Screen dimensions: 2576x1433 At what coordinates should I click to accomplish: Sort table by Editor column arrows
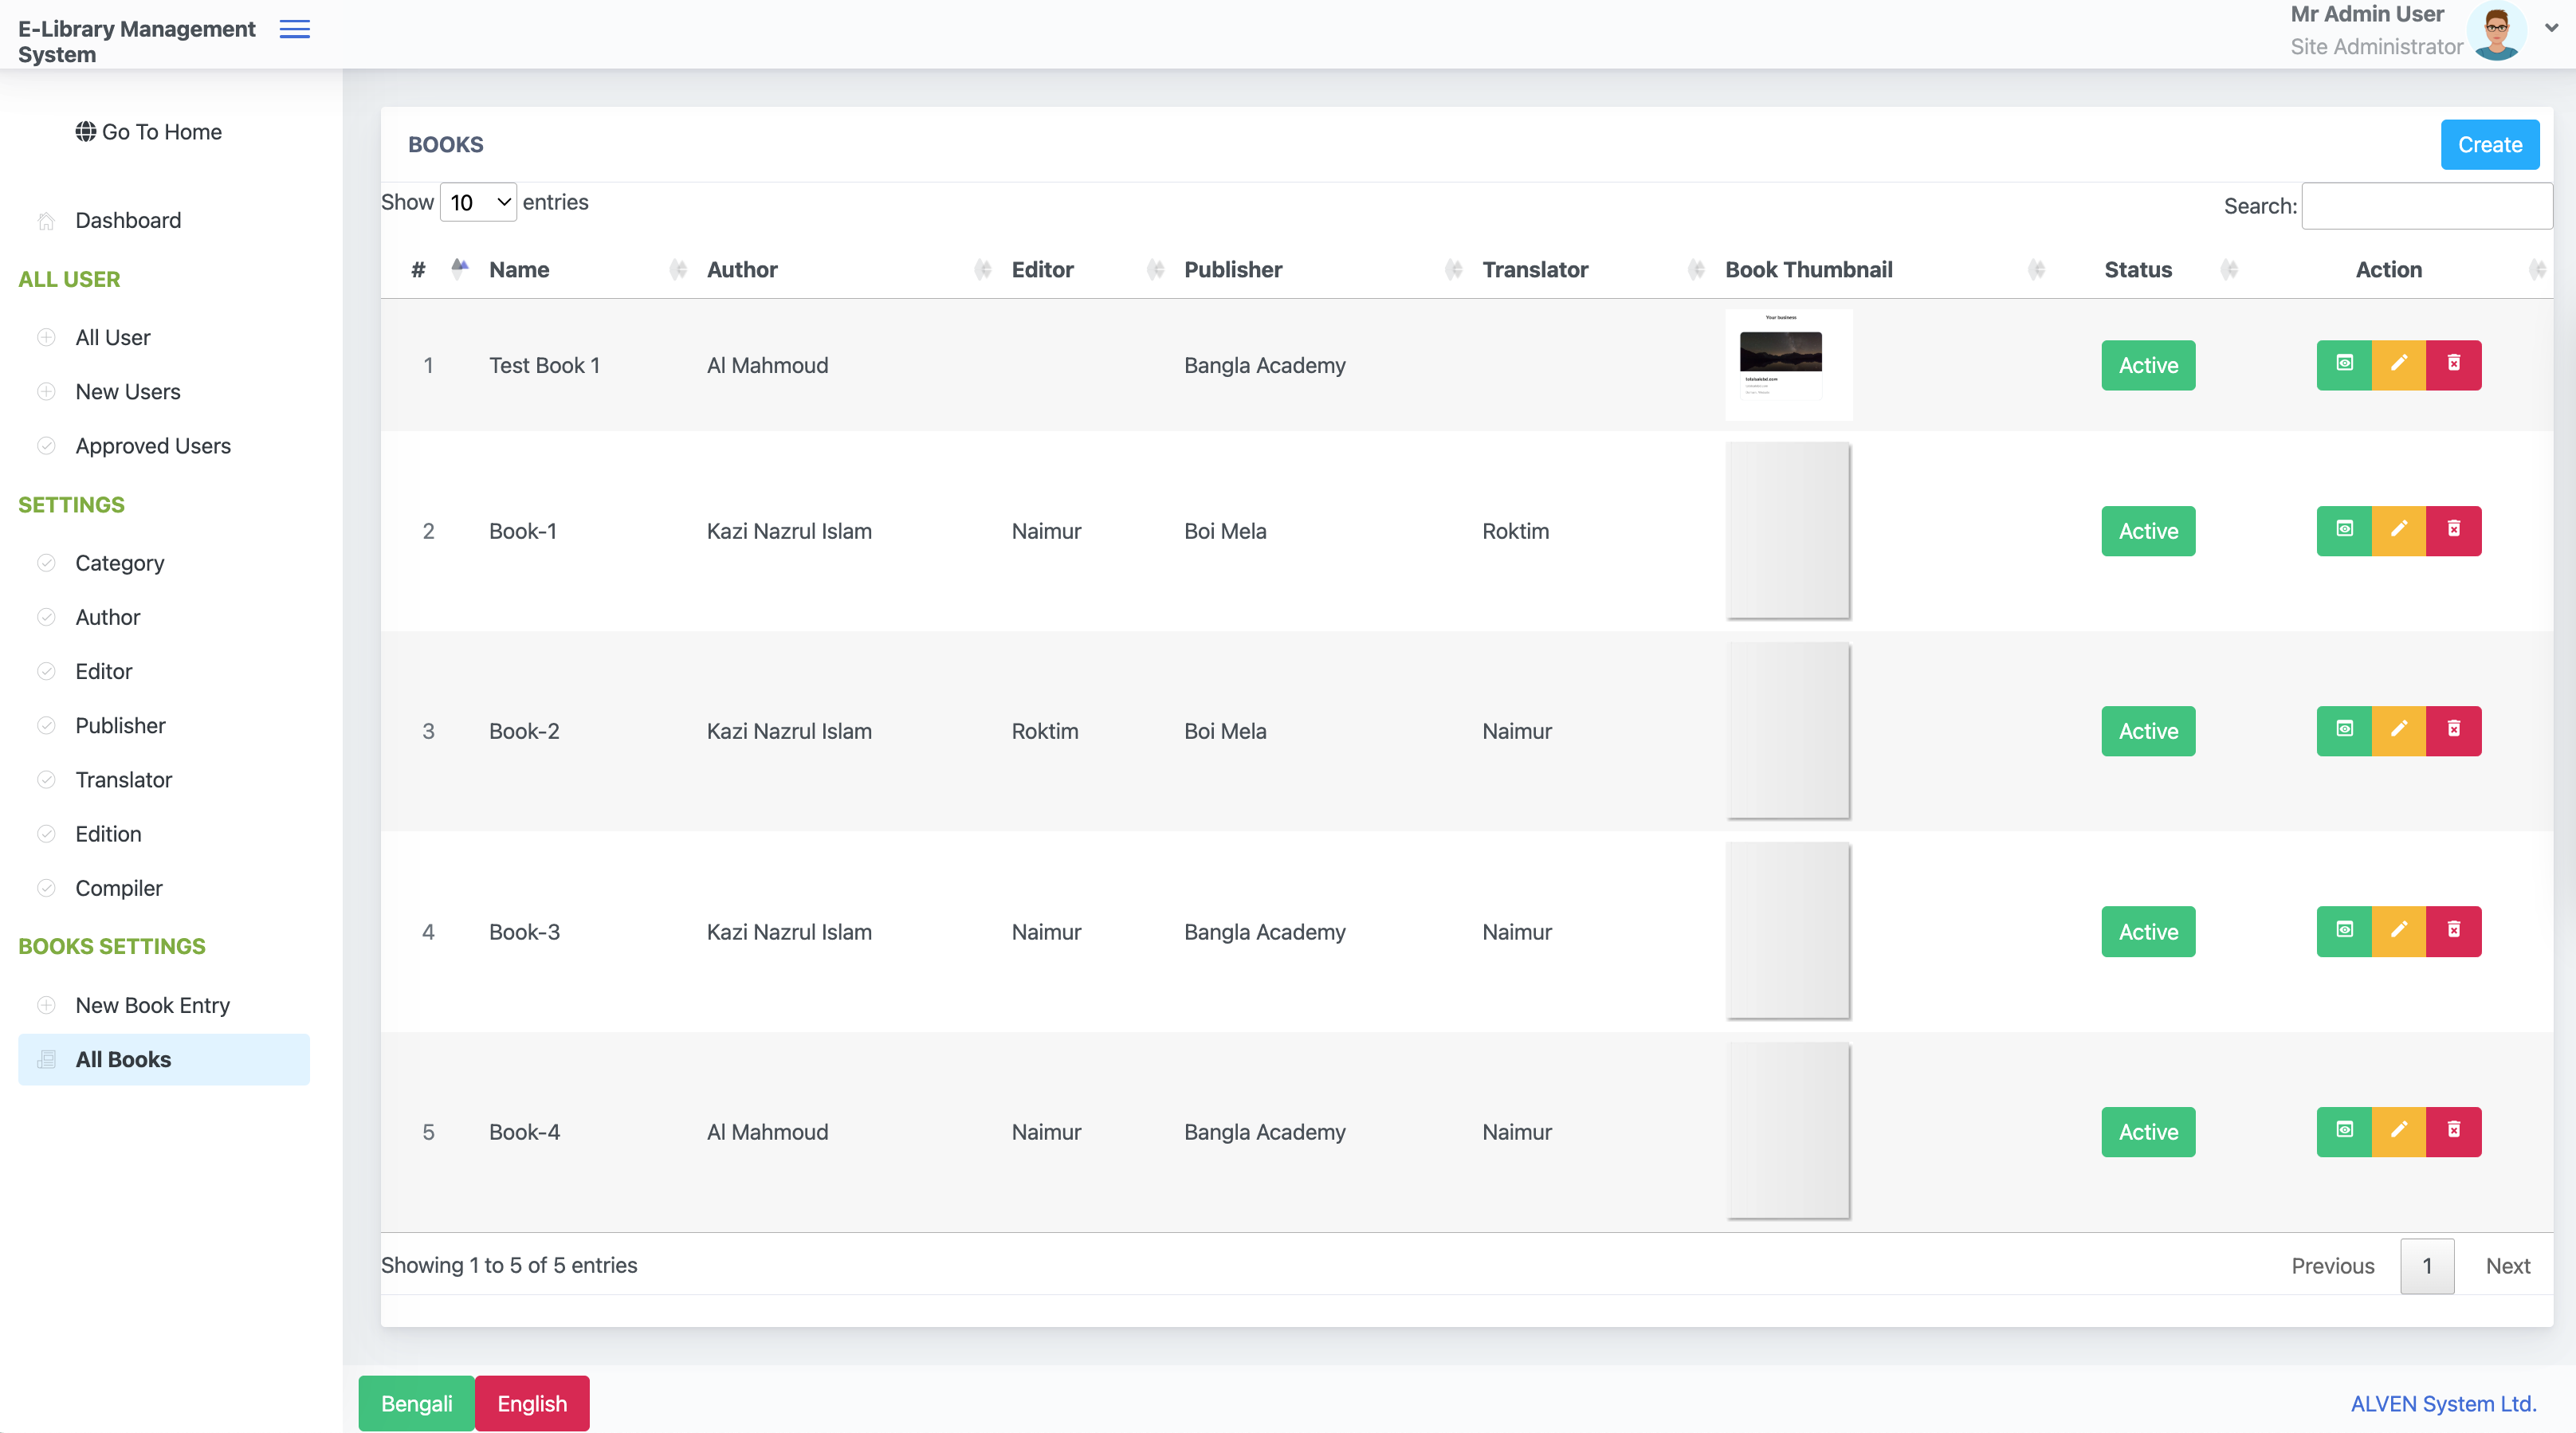click(x=1156, y=269)
